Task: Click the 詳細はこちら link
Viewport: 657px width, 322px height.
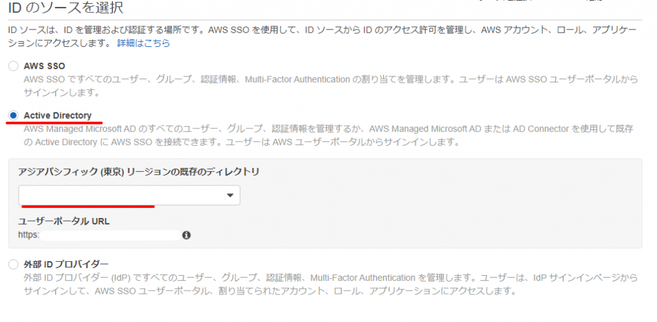Action: 144,43
